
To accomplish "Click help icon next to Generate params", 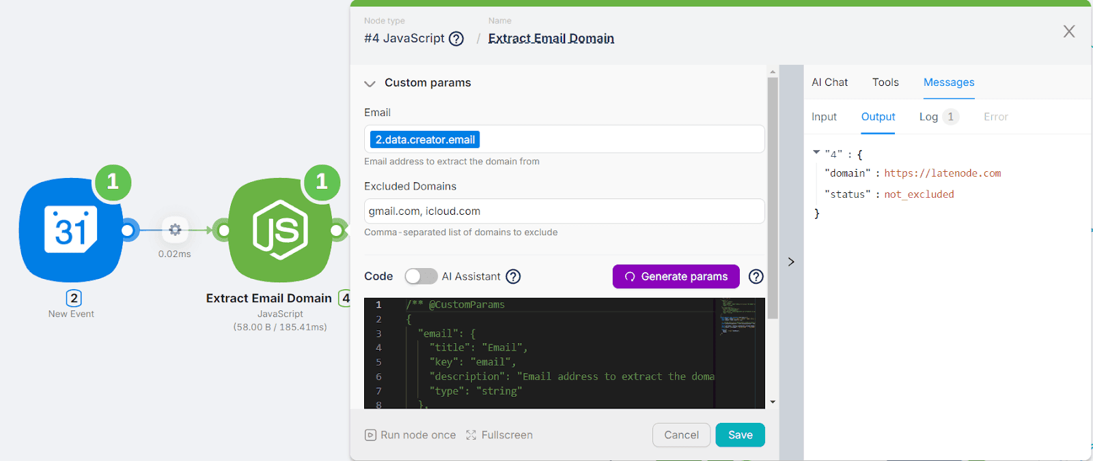I will coord(756,276).
